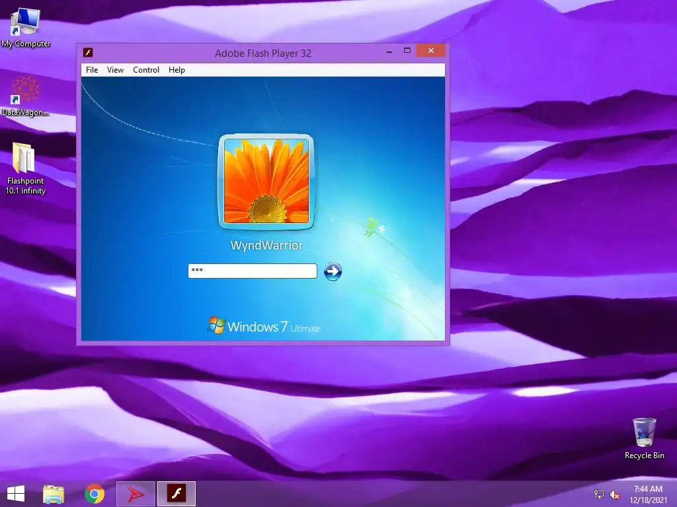Launch Google Chrome from taskbar
The height and width of the screenshot is (507, 677).
coord(95,494)
